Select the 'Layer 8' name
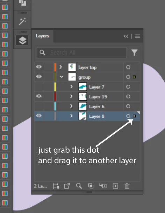The width and height of the screenshot is (165, 213). point(97,116)
